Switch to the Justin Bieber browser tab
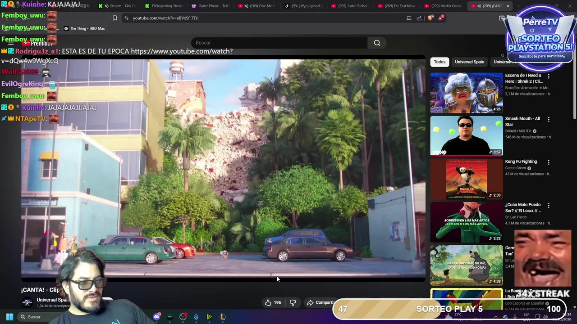 350,6
